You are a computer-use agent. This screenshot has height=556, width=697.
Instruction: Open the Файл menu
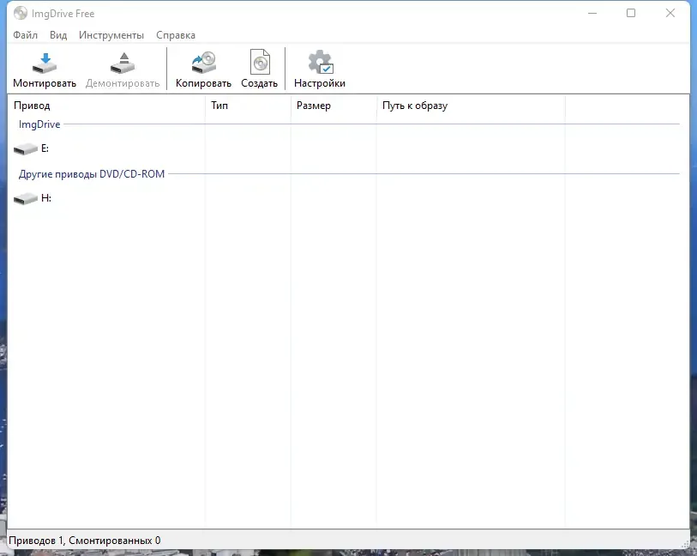[26, 35]
